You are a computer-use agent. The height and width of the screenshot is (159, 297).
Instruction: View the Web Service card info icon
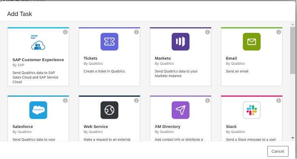pyautogui.click(x=136, y=101)
